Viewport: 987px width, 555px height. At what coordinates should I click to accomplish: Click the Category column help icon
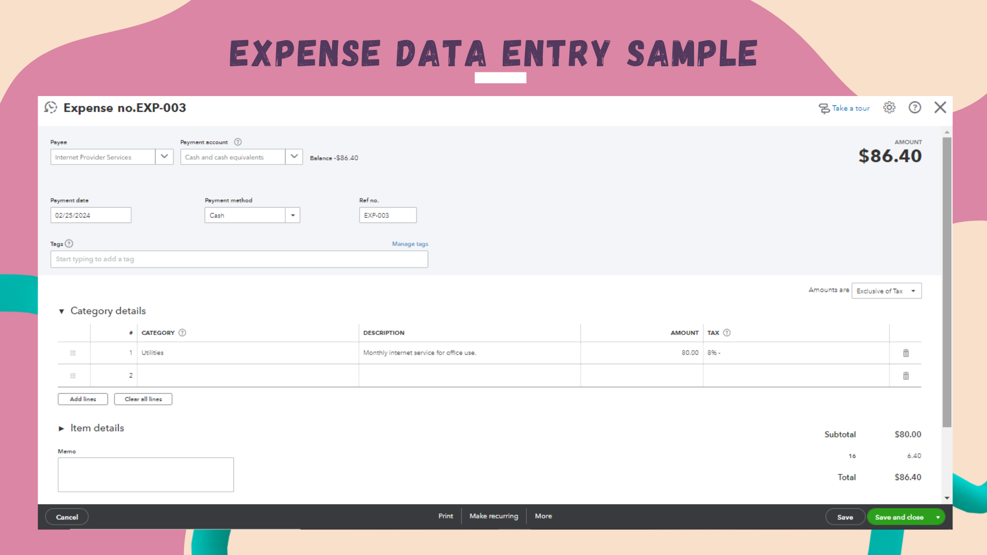click(x=182, y=332)
